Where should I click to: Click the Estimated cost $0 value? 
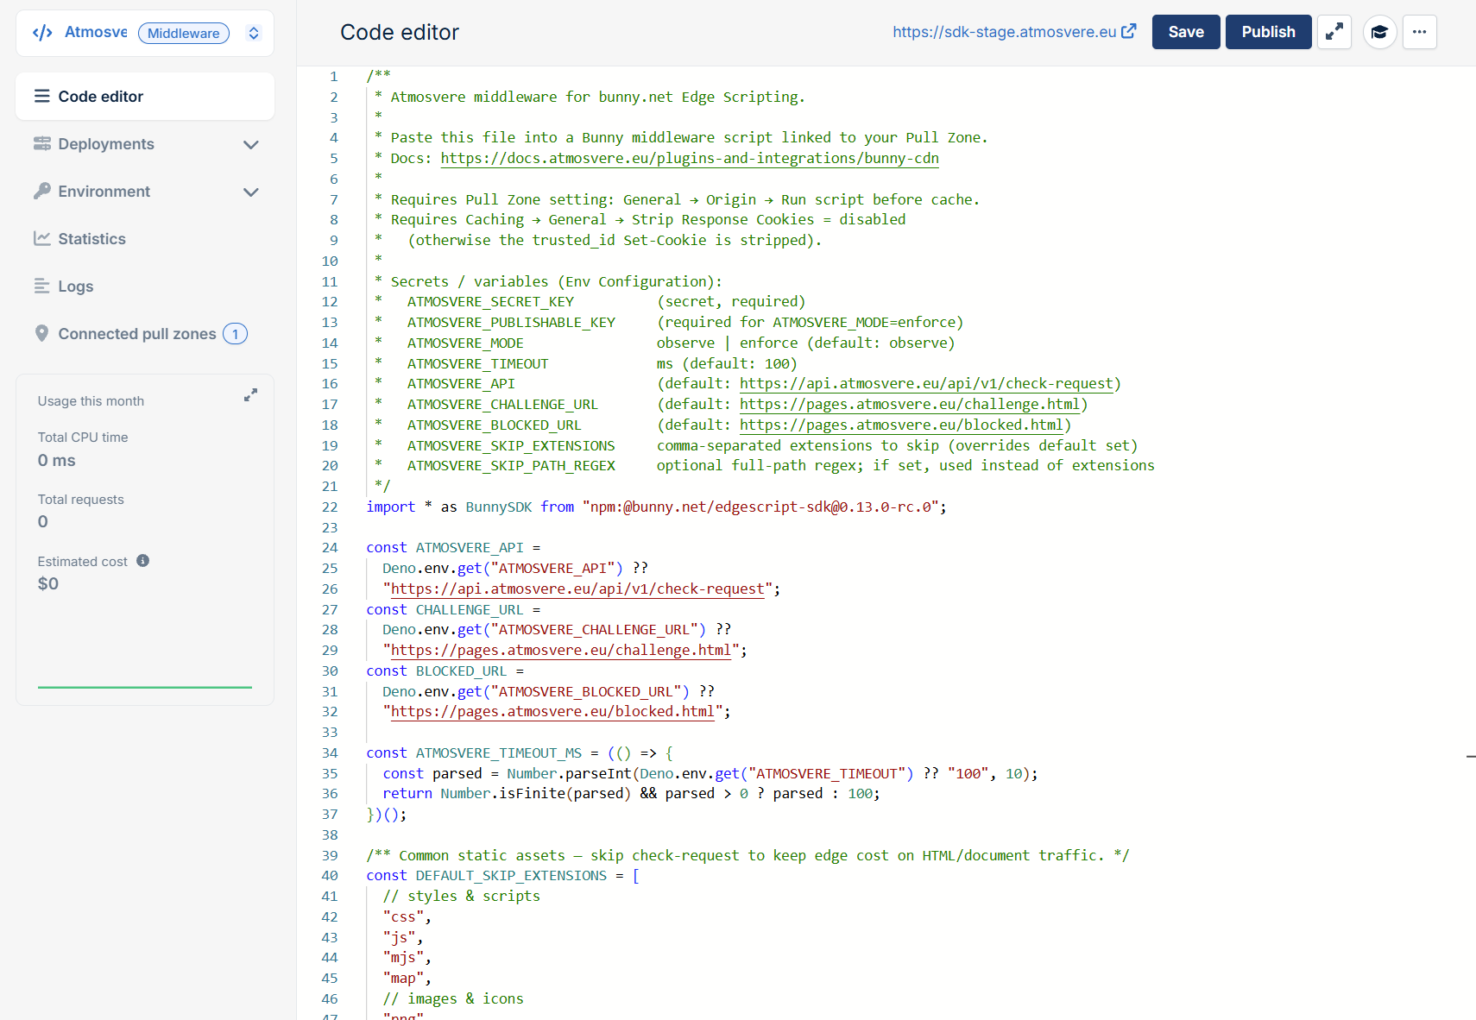point(48,584)
